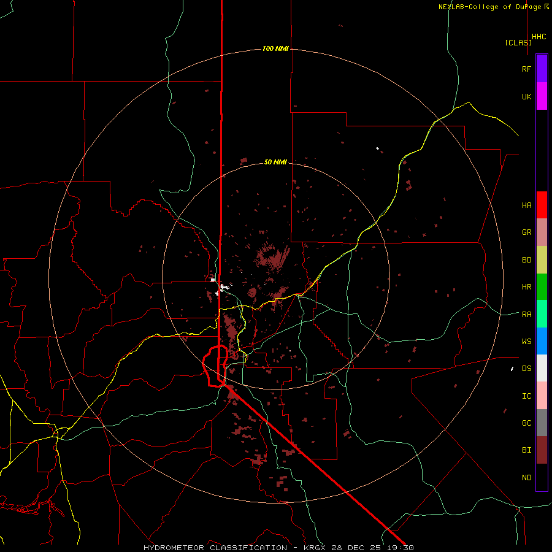552x552 pixels.
Task: Point to the BI legend label
Action: (x=526, y=450)
